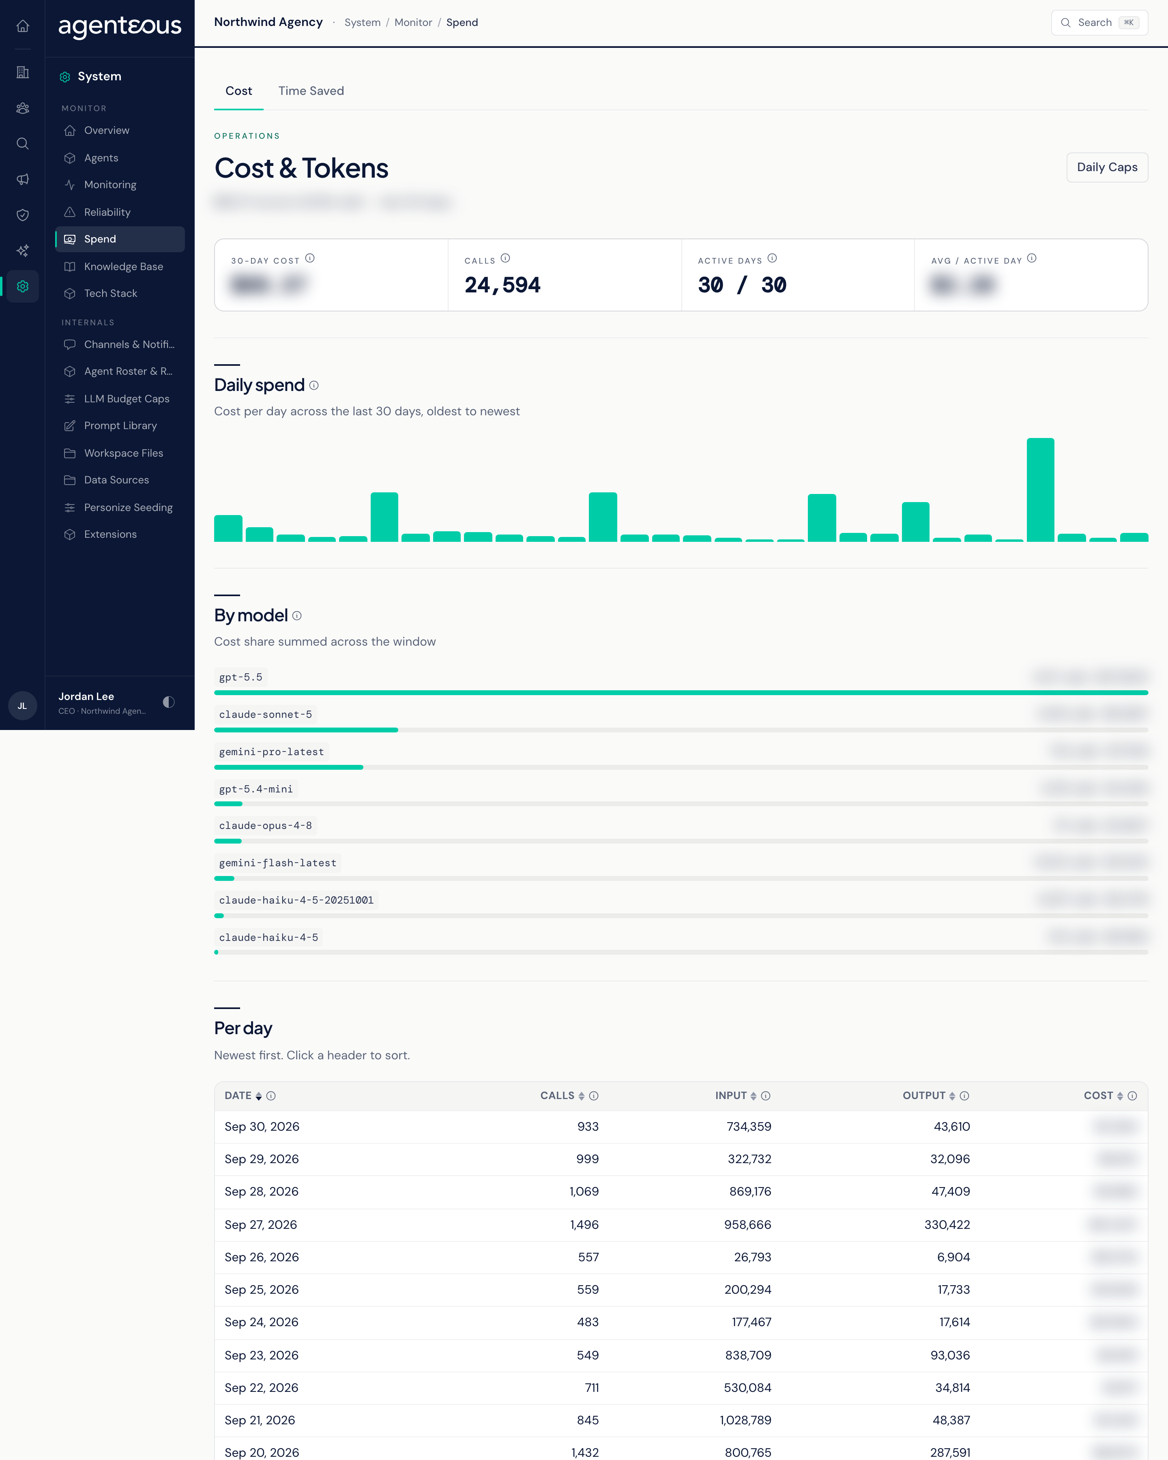Click the gemini-pro-latest model label
This screenshot has height=1460, width=1168.
click(271, 751)
